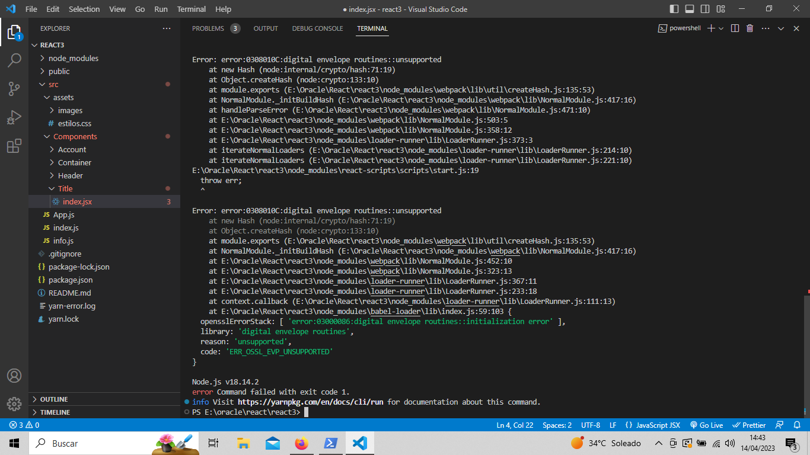Switch to the OUTPUT tab
Image resolution: width=810 pixels, height=455 pixels.
point(266,28)
